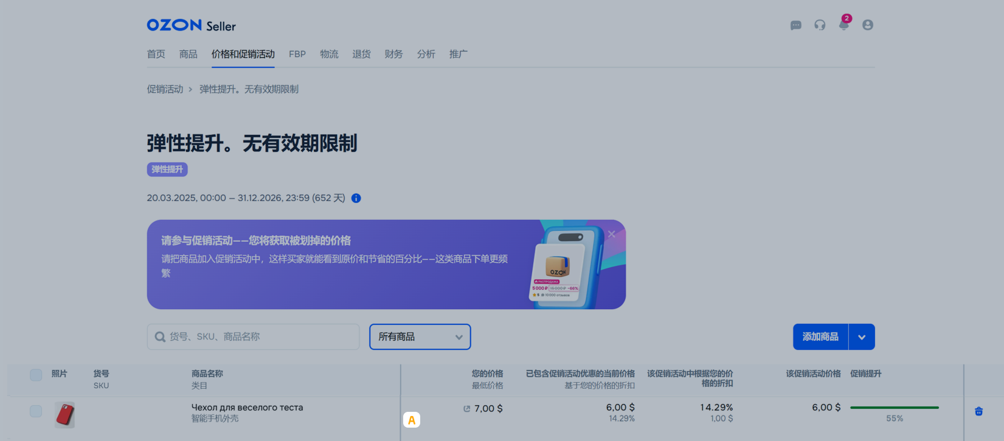Go to 促销活动 breadcrumb link
Viewport: 1004px width, 441px height.
165,89
